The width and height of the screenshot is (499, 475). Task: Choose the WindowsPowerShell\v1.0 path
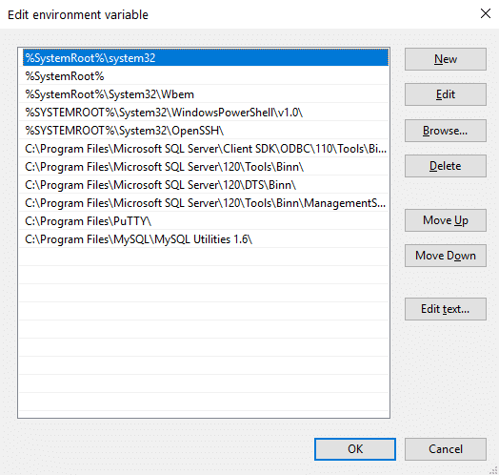coord(206,113)
